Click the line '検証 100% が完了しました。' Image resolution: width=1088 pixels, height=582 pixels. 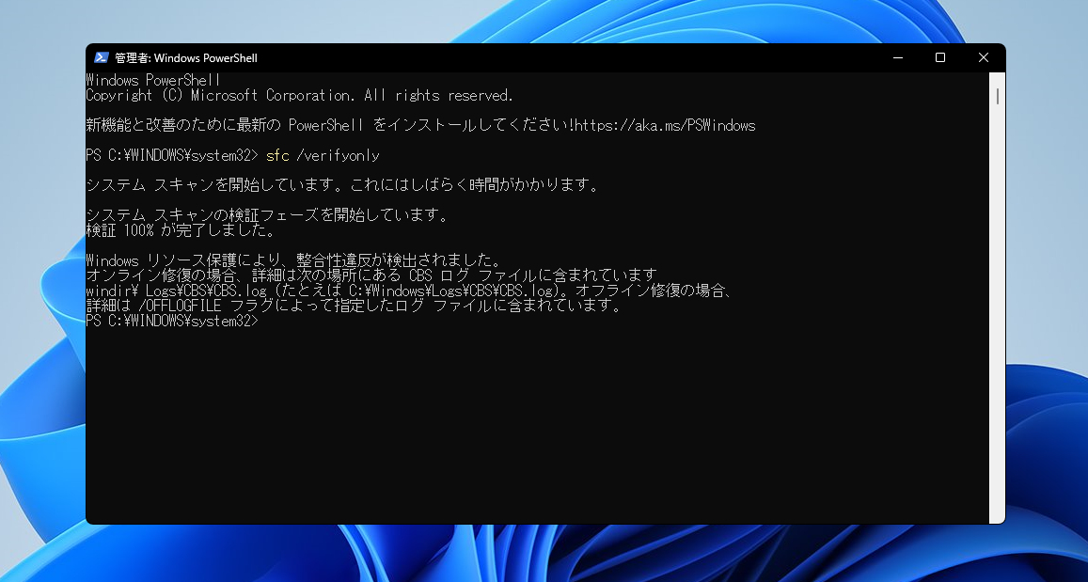pos(181,230)
